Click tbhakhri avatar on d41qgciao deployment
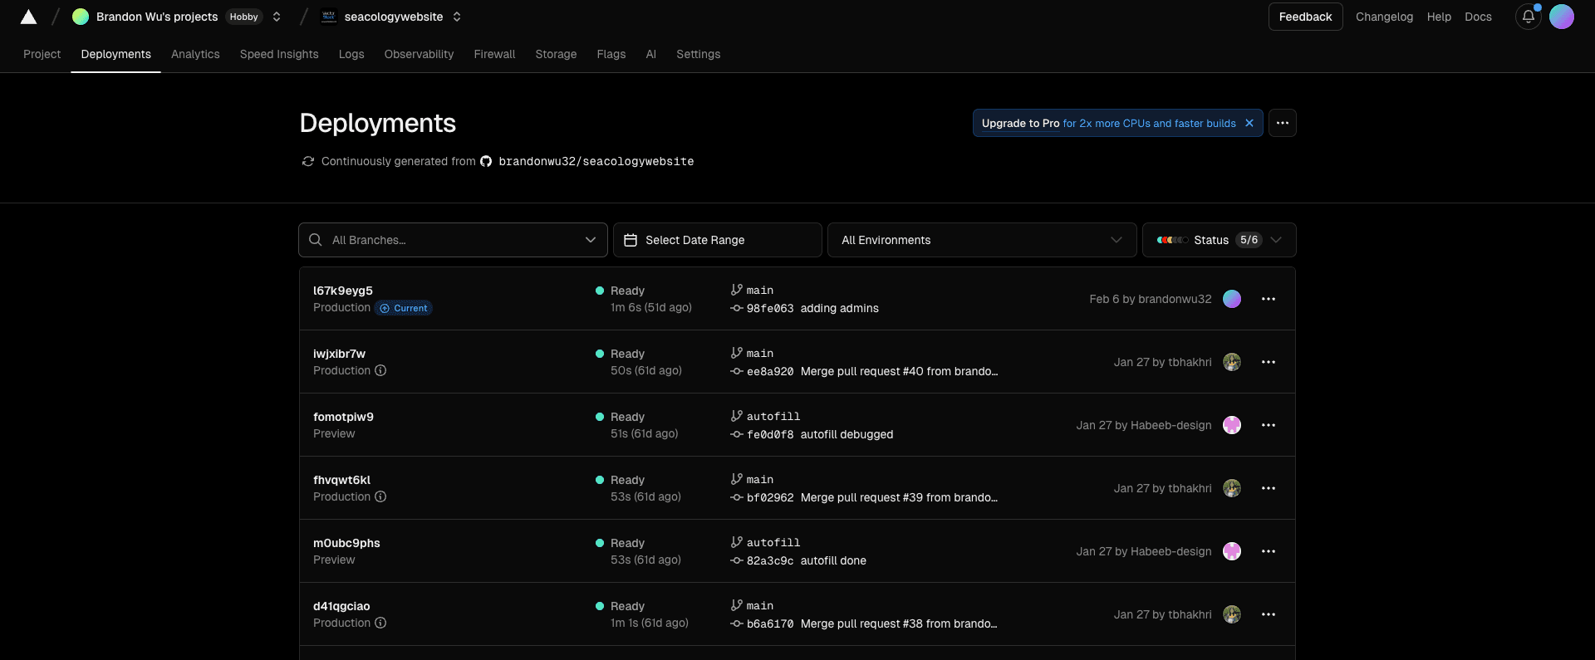Screen dimensions: 1595x660 tap(1231, 614)
